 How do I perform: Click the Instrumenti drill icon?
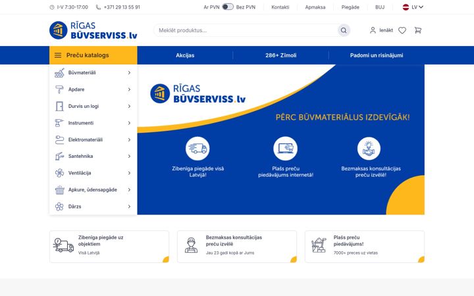[x=59, y=123]
